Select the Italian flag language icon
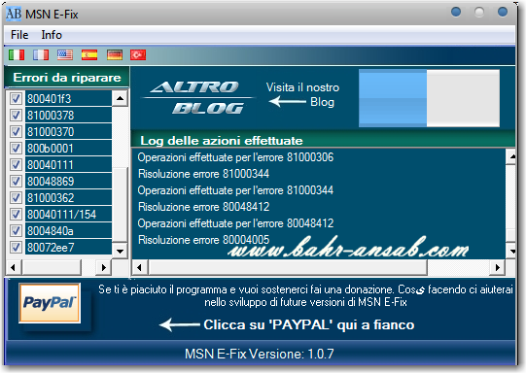Image resolution: width=526 pixels, height=373 pixels. click(17, 55)
